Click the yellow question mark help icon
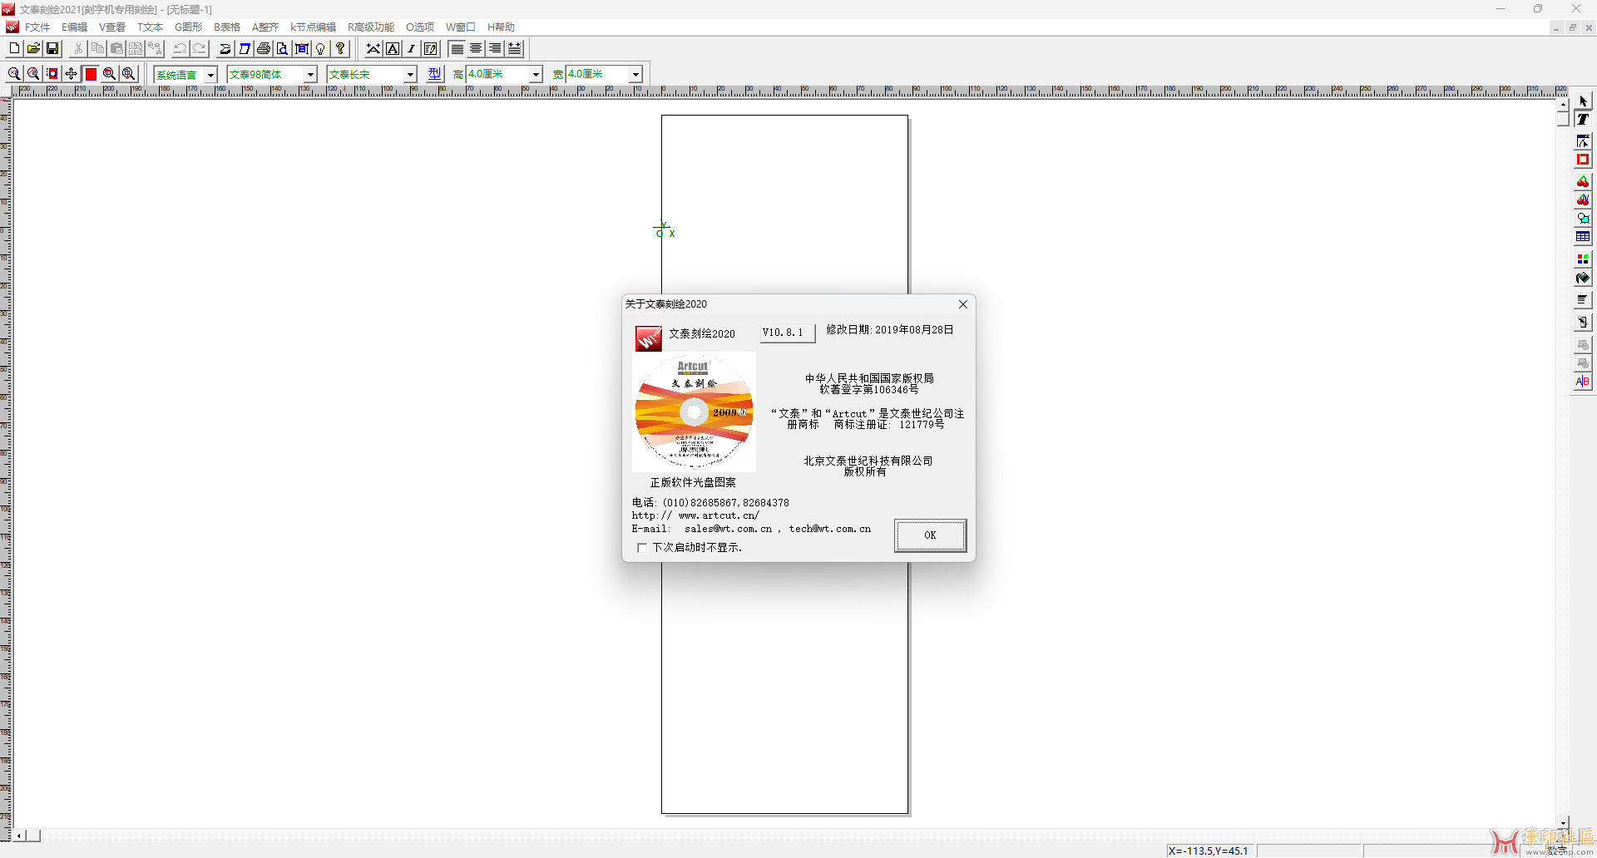Screen dimensions: 1597x858 pyautogui.click(x=340, y=49)
